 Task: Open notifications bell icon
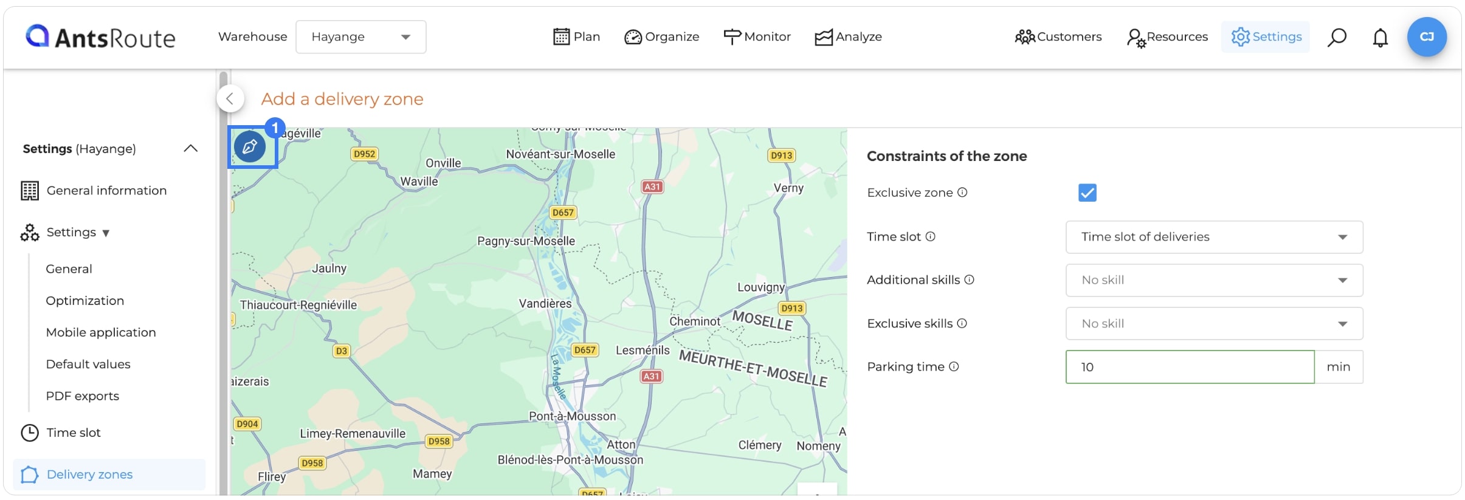point(1381,37)
